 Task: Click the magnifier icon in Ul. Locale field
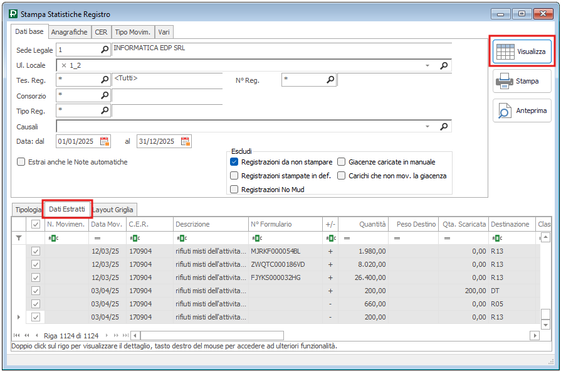coord(444,65)
